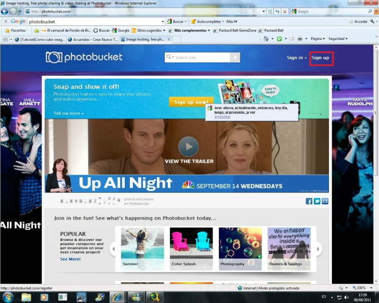This screenshot has height=303, width=379.
Task: Open the Más complementos dropdown
Action: pos(209,30)
